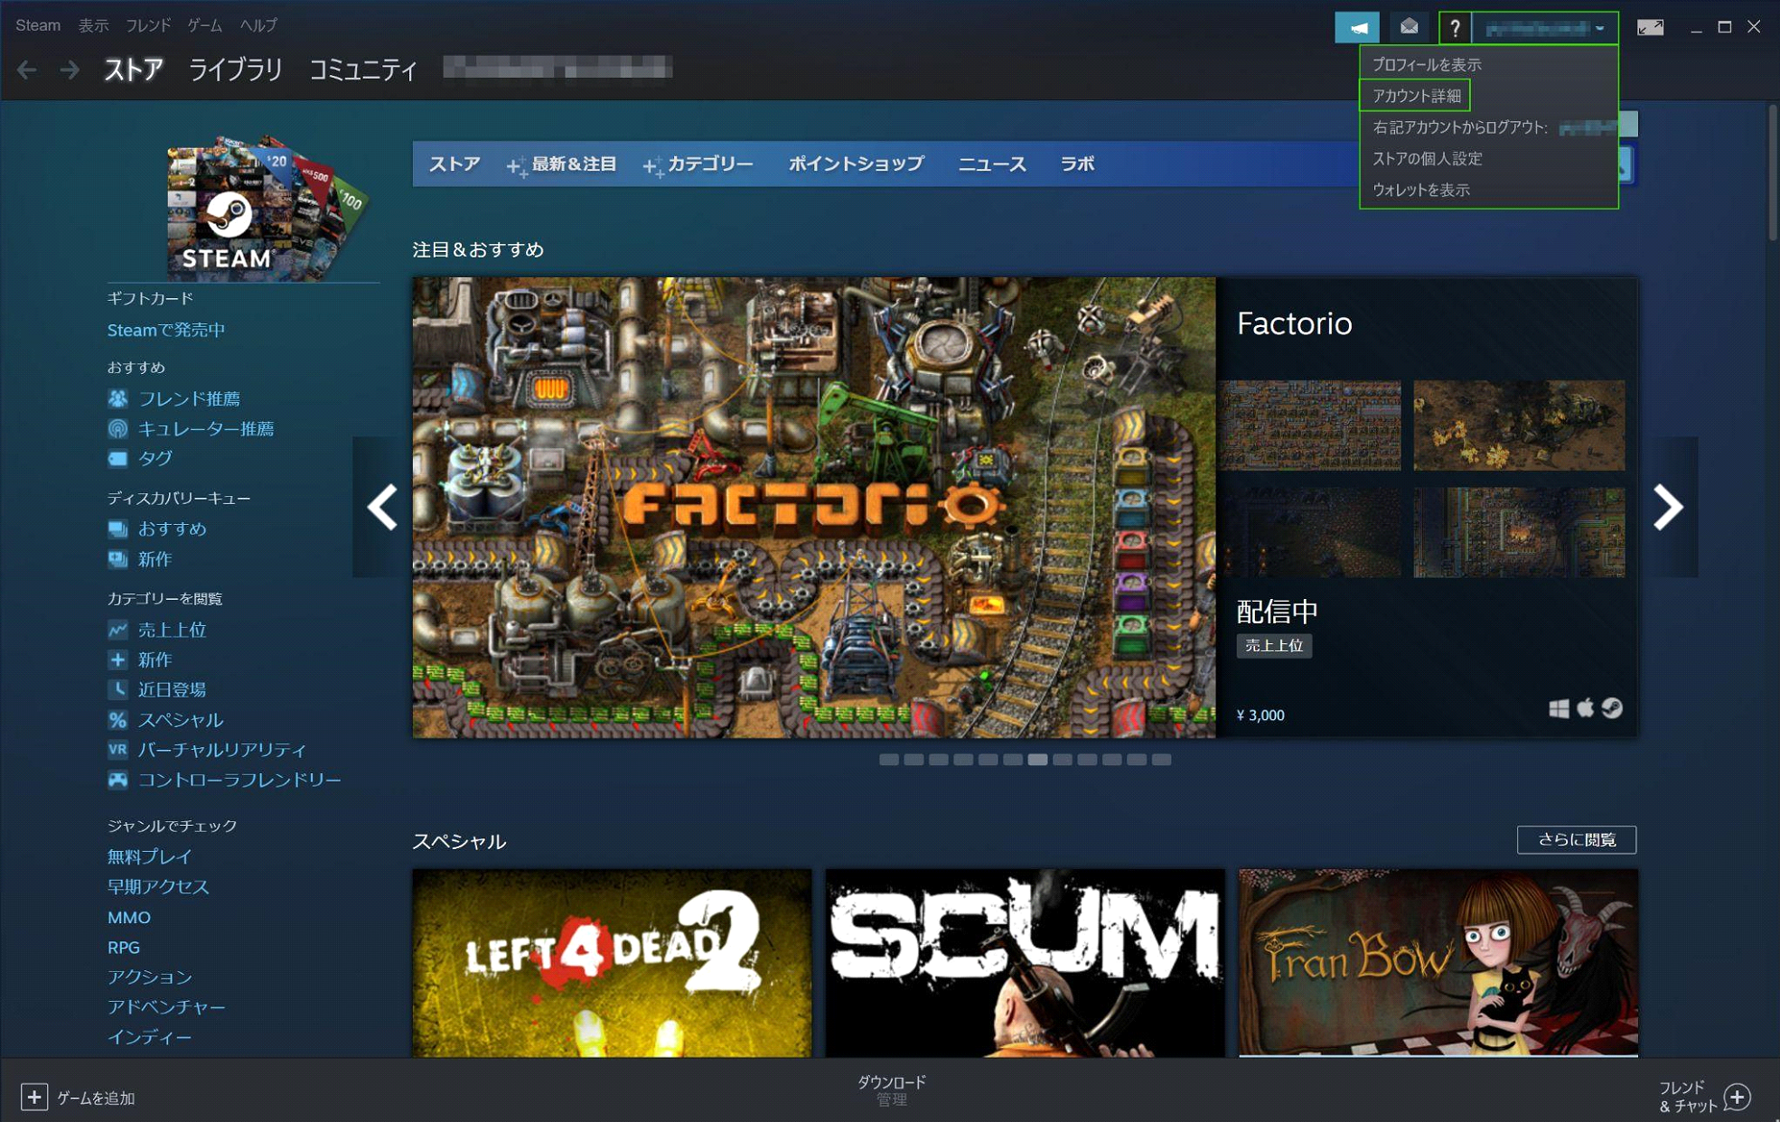The height and width of the screenshot is (1122, 1780).
Task: Open the アクション genre link
Action: [x=149, y=977]
